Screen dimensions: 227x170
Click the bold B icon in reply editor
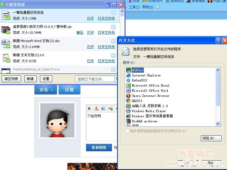[89, 108]
